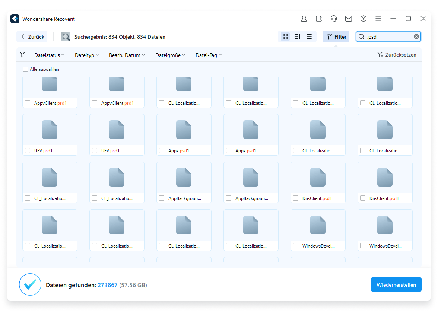Switch to simple list view icon

pyautogui.click(x=309, y=36)
